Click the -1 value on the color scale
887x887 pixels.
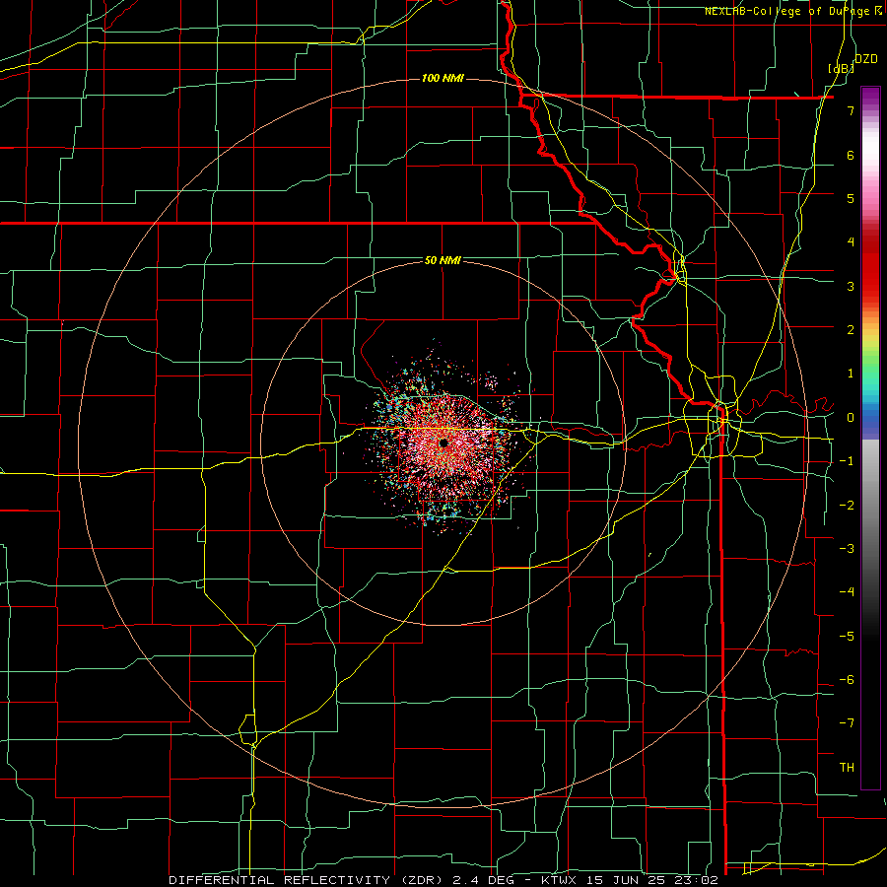click(847, 460)
